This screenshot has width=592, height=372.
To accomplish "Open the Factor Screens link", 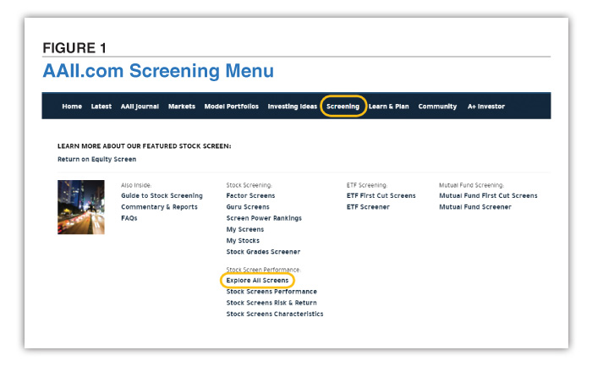I will click(x=250, y=195).
